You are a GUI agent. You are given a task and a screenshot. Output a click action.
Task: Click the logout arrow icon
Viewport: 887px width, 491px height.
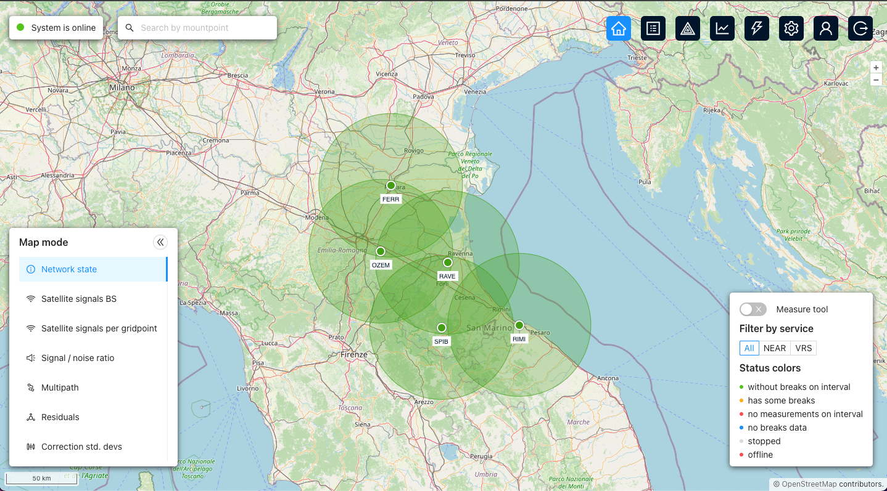coord(860,28)
